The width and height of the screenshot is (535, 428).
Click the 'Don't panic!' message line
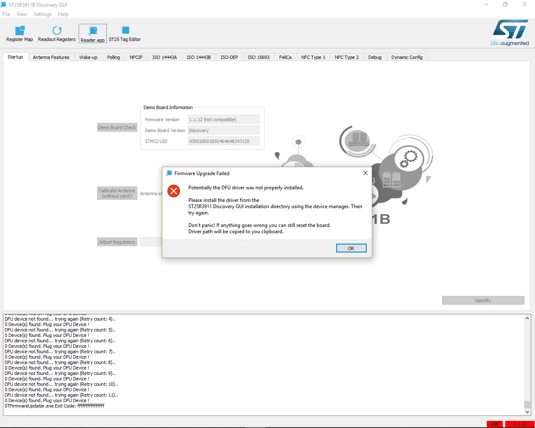pos(260,225)
